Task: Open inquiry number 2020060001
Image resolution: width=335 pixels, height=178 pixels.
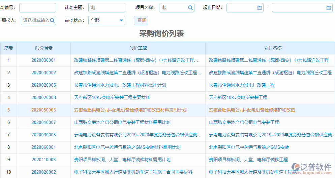Action: [x=43, y=147]
